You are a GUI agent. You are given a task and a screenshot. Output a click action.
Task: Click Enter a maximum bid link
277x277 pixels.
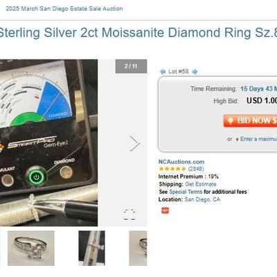[x=258, y=139]
